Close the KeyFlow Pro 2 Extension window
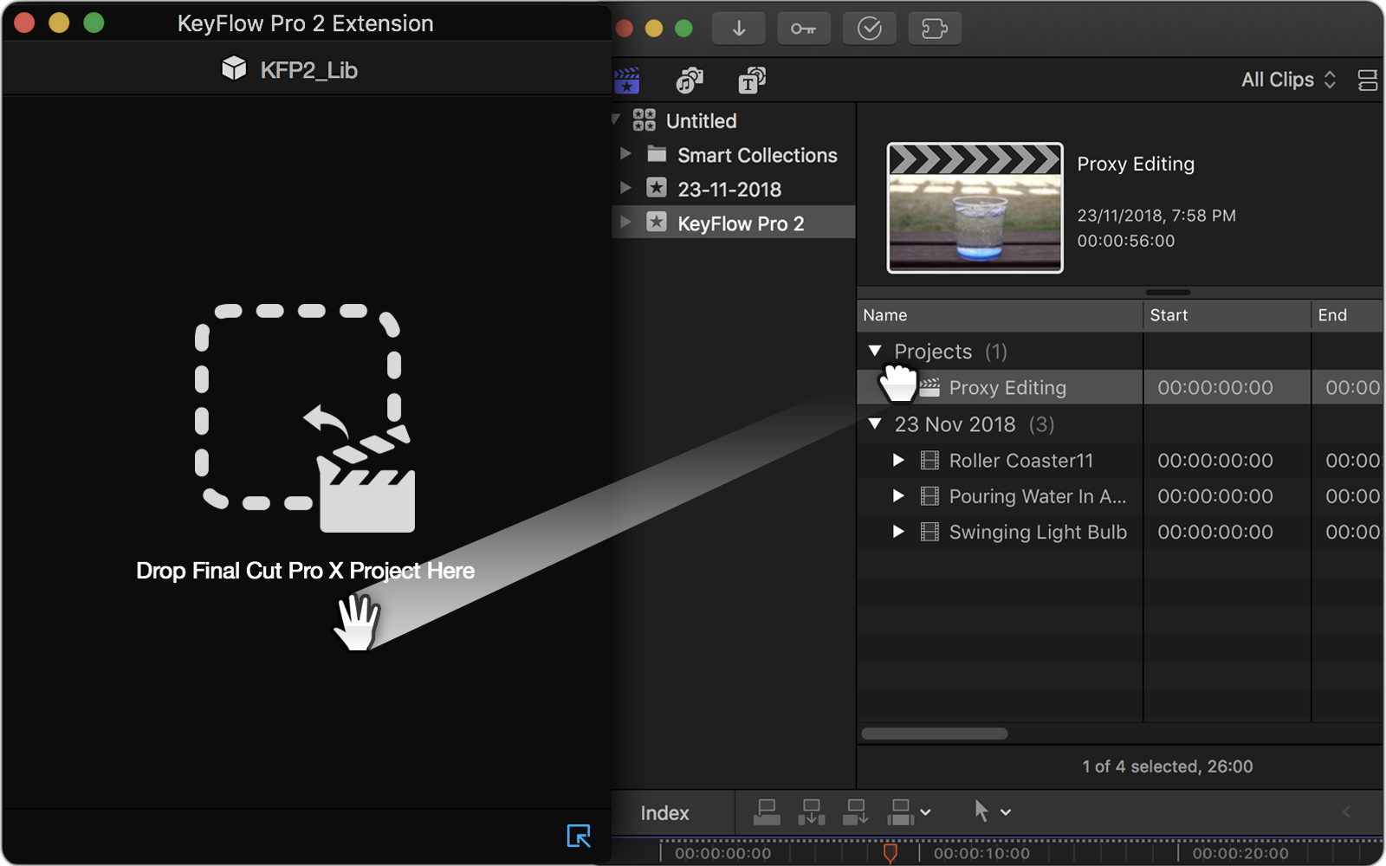Image resolution: width=1386 pixels, height=866 pixels. 24,23
